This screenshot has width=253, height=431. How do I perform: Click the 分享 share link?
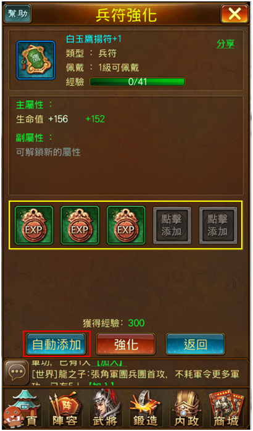click(225, 44)
